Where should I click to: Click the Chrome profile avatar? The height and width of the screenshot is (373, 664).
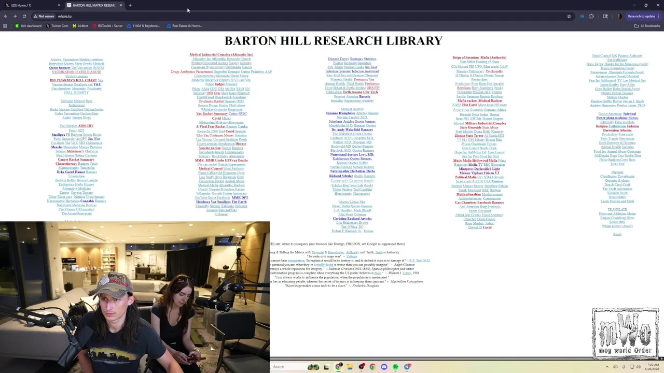click(x=619, y=16)
